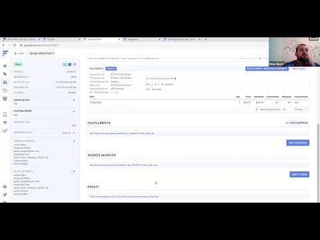320x240 pixels.
Task: Open the building icon in left sidebar
Action: [x=5, y=115]
